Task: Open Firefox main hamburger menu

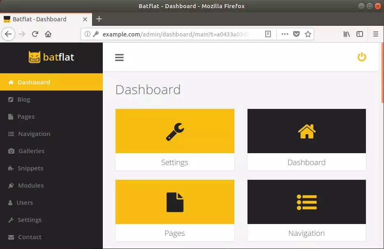Action: pos(376,34)
